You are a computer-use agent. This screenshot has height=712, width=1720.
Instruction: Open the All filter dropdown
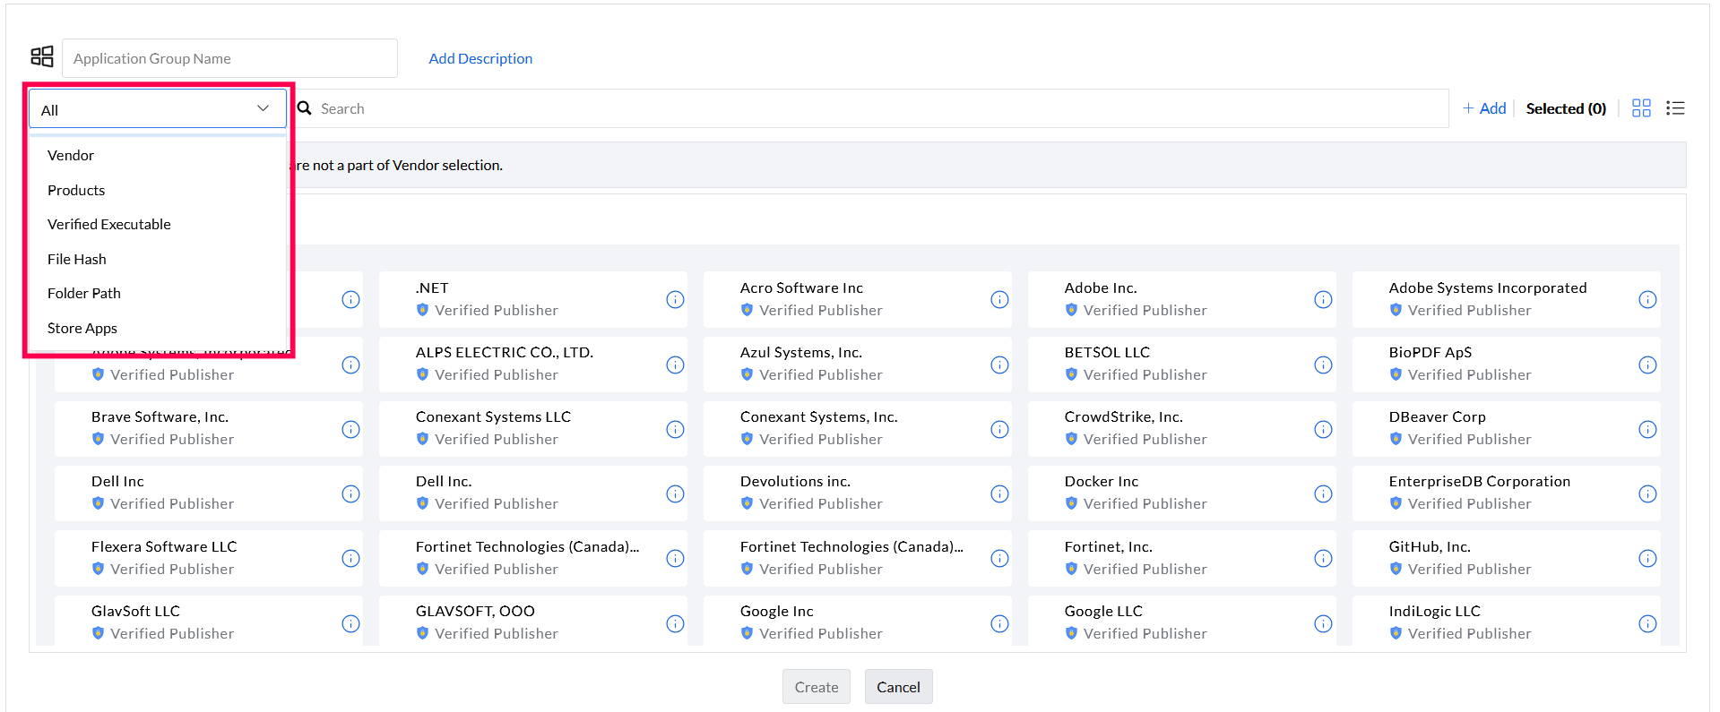(x=158, y=108)
